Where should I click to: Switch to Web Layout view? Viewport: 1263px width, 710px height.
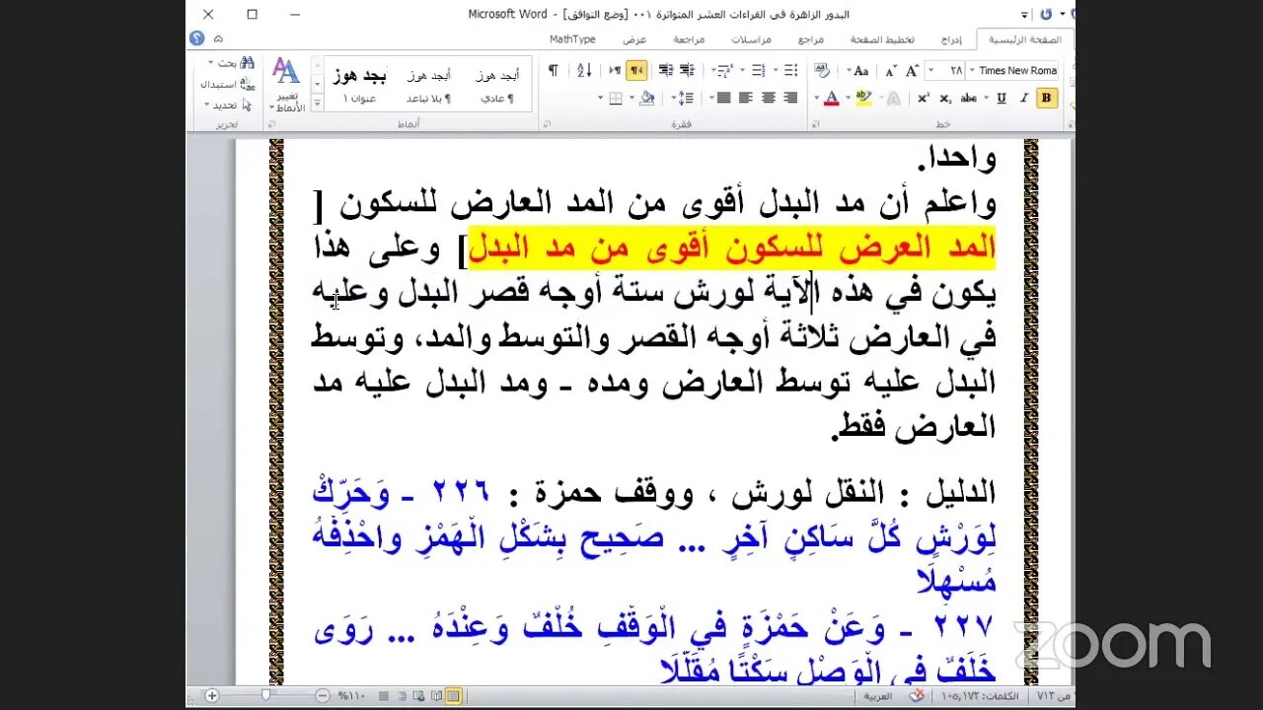pos(418,695)
